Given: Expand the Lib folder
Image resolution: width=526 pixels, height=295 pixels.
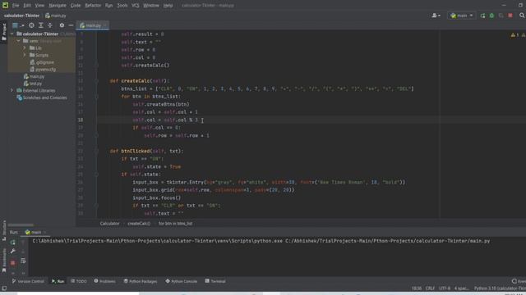Looking at the screenshot, I should click(25, 48).
